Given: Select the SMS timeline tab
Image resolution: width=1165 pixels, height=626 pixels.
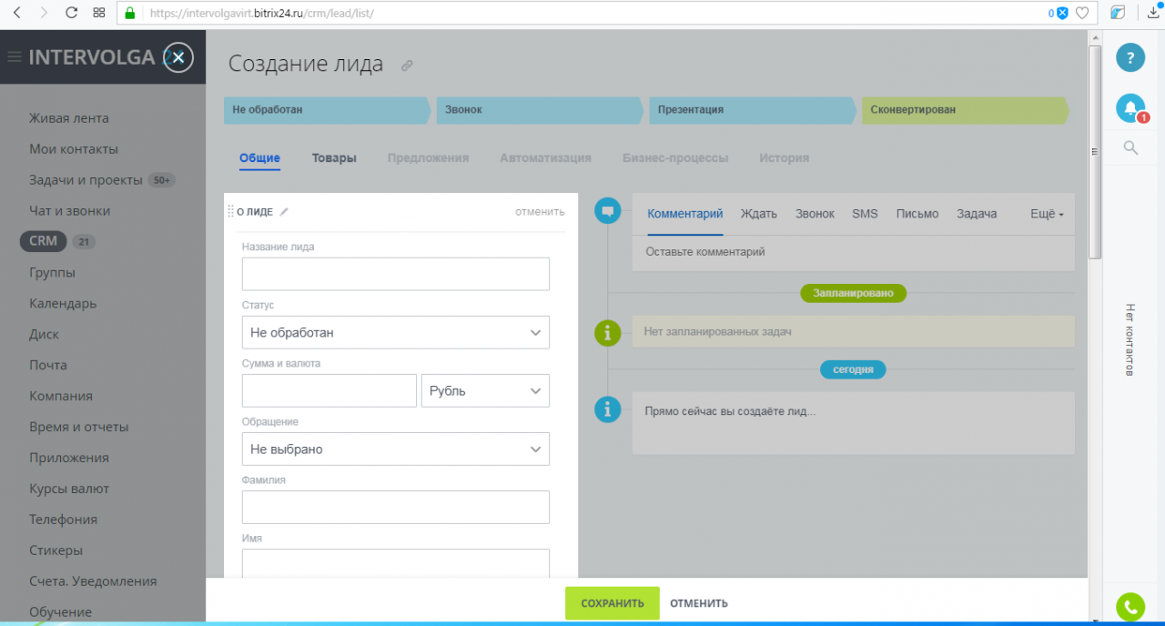Looking at the screenshot, I should pyautogui.click(x=865, y=214).
